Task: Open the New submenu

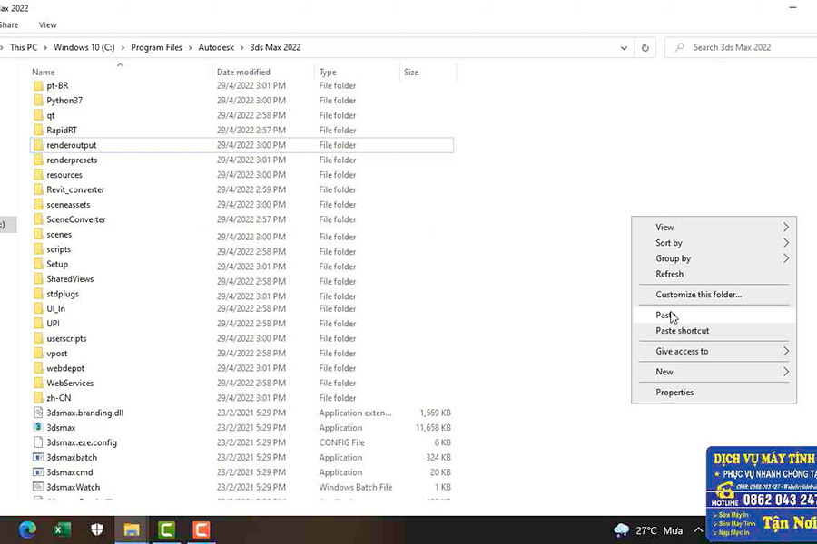Action: [x=714, y=372]
